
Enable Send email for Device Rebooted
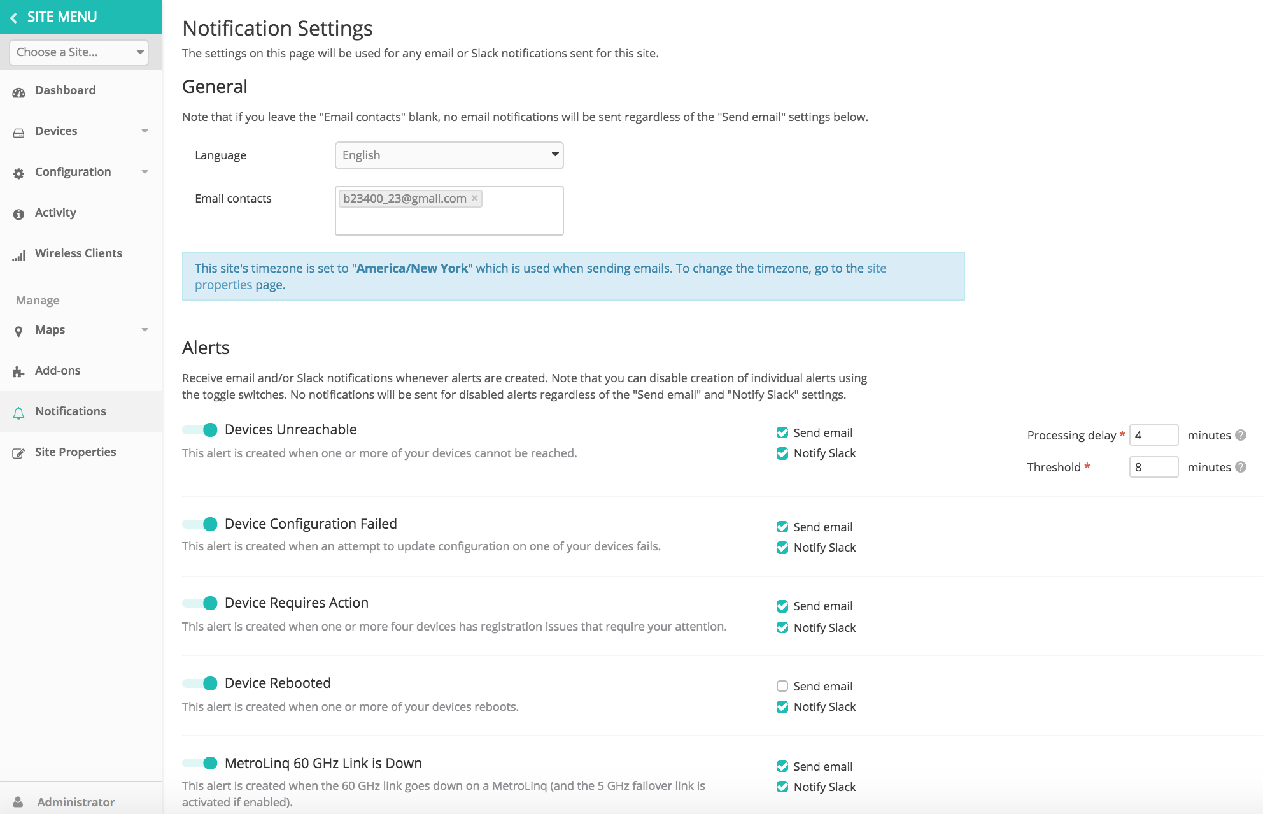[782, 686]
